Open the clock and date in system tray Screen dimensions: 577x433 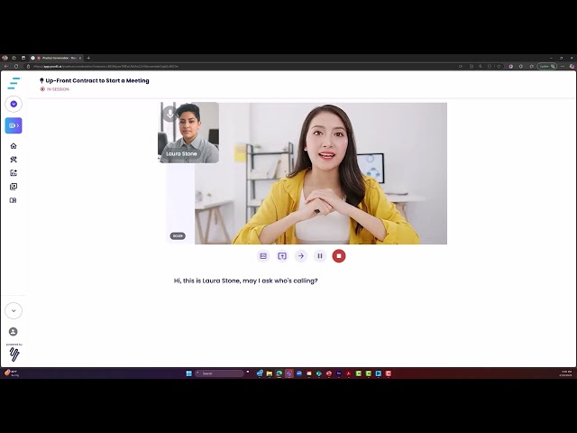[x=566, y=373]
